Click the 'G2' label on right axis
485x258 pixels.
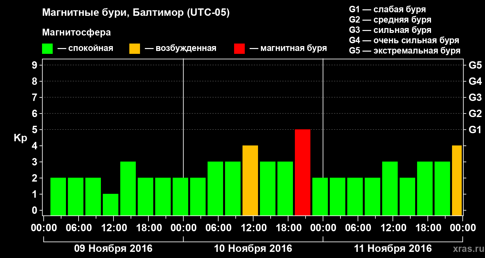tap(475, 114)
